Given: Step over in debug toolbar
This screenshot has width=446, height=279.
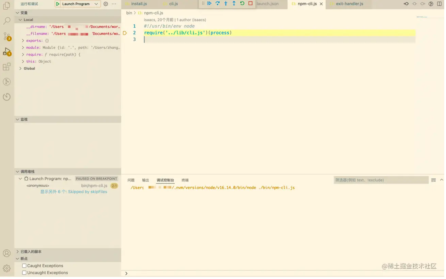Looking at the screenshot, I should [217, 3].
